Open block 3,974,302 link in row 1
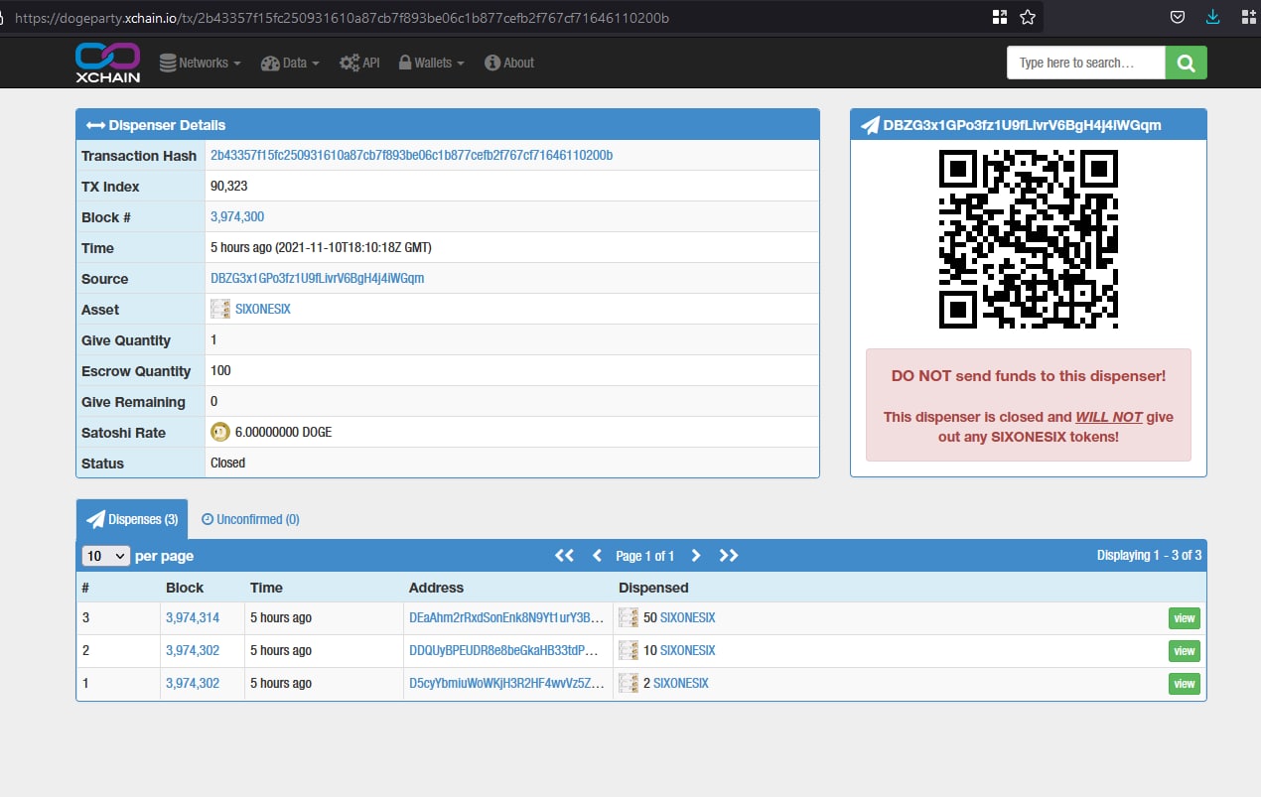The height and width of the screenshot is (797, 1261). point(193,684)
